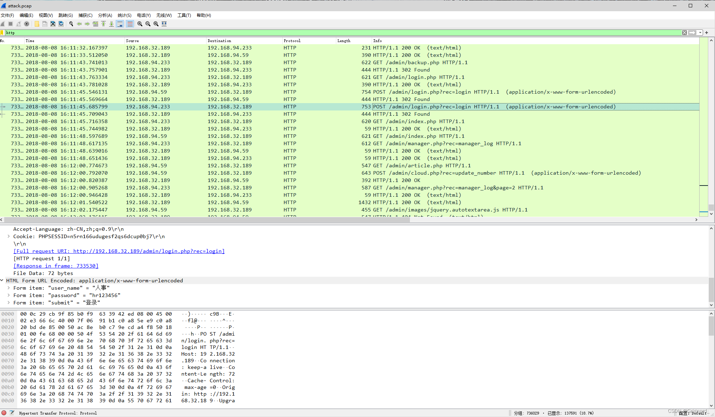Toggle packet list colorization
715x417 pixels.
pos(130,24)
